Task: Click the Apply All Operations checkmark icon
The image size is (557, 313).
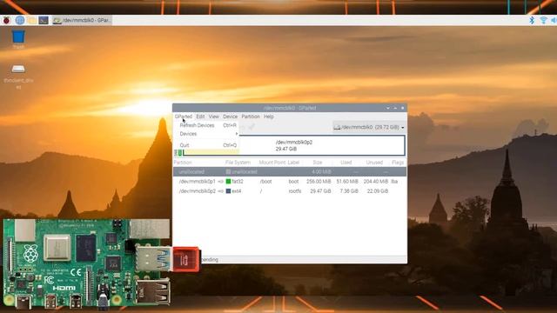Action: click(x=252, y=127)
